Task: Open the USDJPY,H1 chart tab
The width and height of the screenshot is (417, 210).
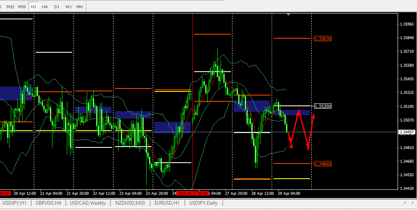Action: (x=14, y=203)
